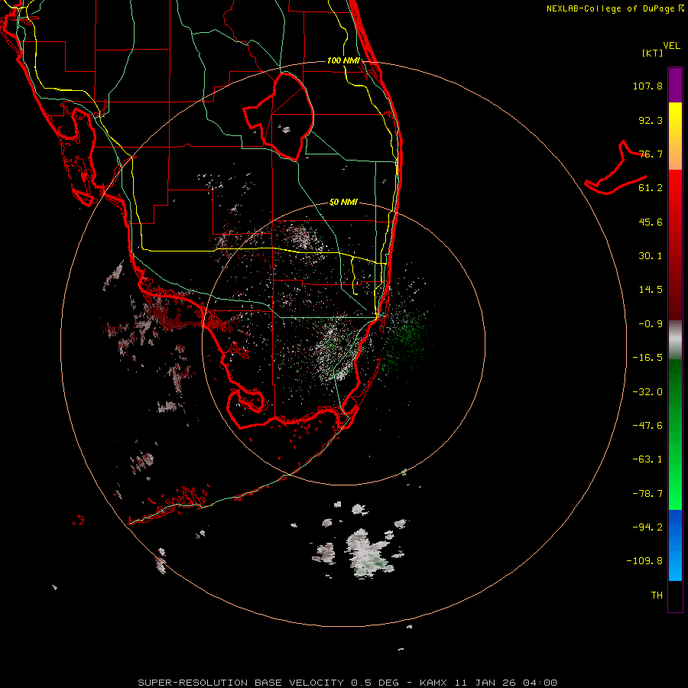Image resolution: width=688 pixels, height=688 pixels.
Task: Select the 61.2 velocity scale value
Action: coord(651,188)
